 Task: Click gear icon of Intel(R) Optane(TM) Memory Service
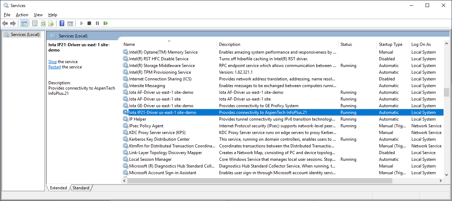coord(125,52)
